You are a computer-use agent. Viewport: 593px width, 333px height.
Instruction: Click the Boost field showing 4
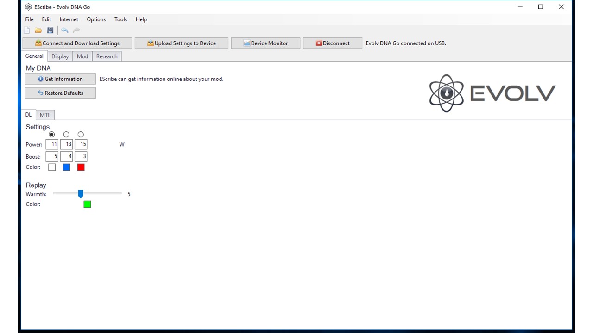click(x=66, y=156)
